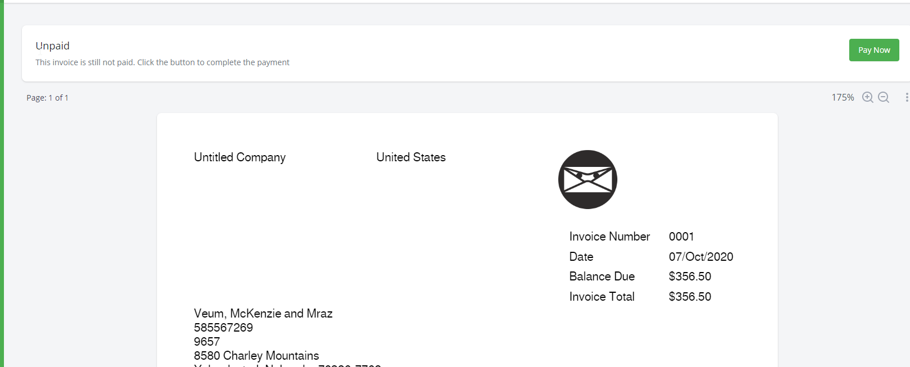Click the Pay Now button
Screen dimensions: 910x367
pos(873,50)
